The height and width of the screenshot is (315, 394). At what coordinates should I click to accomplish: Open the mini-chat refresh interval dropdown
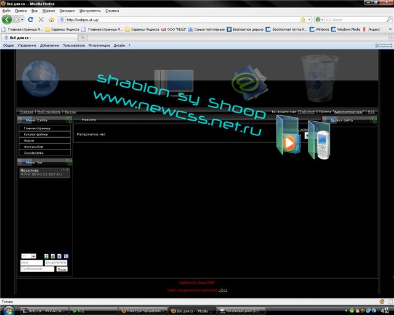pos(28,256)
